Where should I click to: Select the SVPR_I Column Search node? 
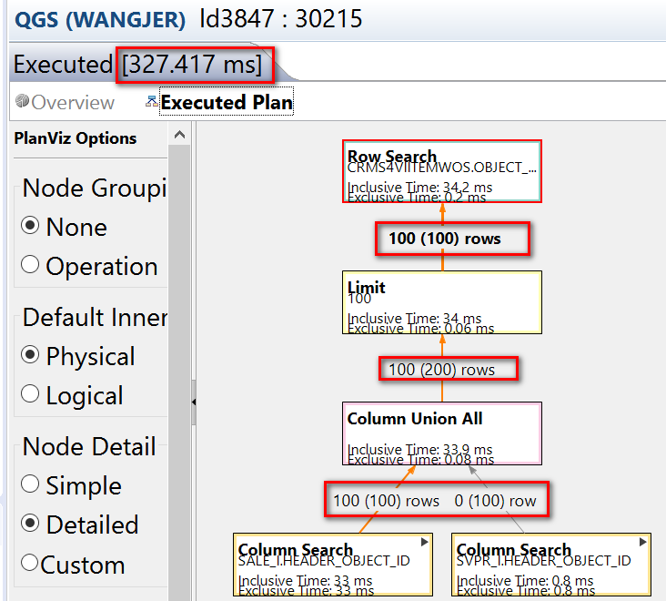(x=551, y=565)
